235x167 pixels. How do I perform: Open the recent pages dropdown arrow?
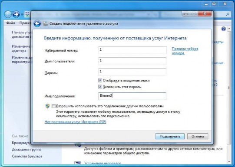22,14
